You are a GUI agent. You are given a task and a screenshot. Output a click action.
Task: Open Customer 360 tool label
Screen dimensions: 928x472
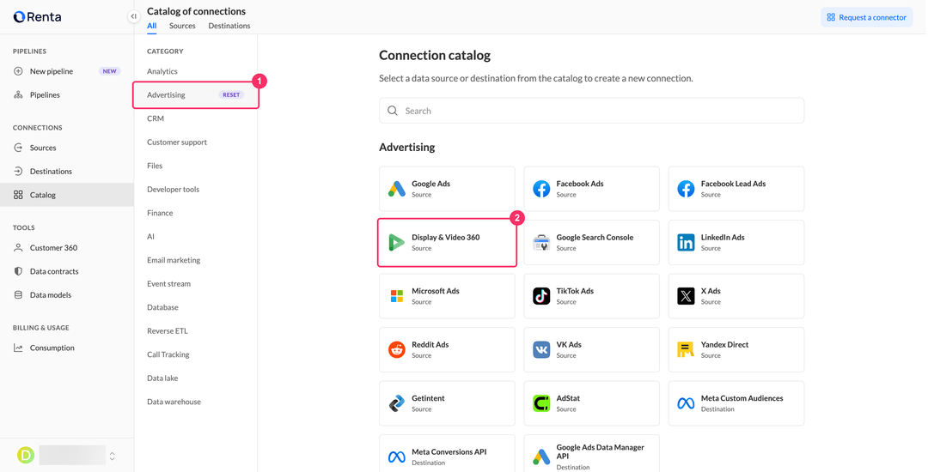point(54,247)
